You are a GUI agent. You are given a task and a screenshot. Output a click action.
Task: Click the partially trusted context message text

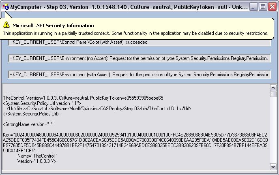click(x=135, y=33)
